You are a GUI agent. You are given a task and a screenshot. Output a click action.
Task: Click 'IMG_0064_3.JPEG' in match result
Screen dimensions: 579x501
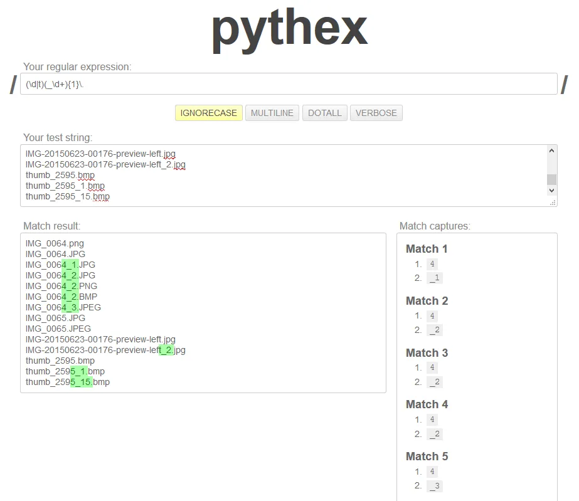point(63,307)
